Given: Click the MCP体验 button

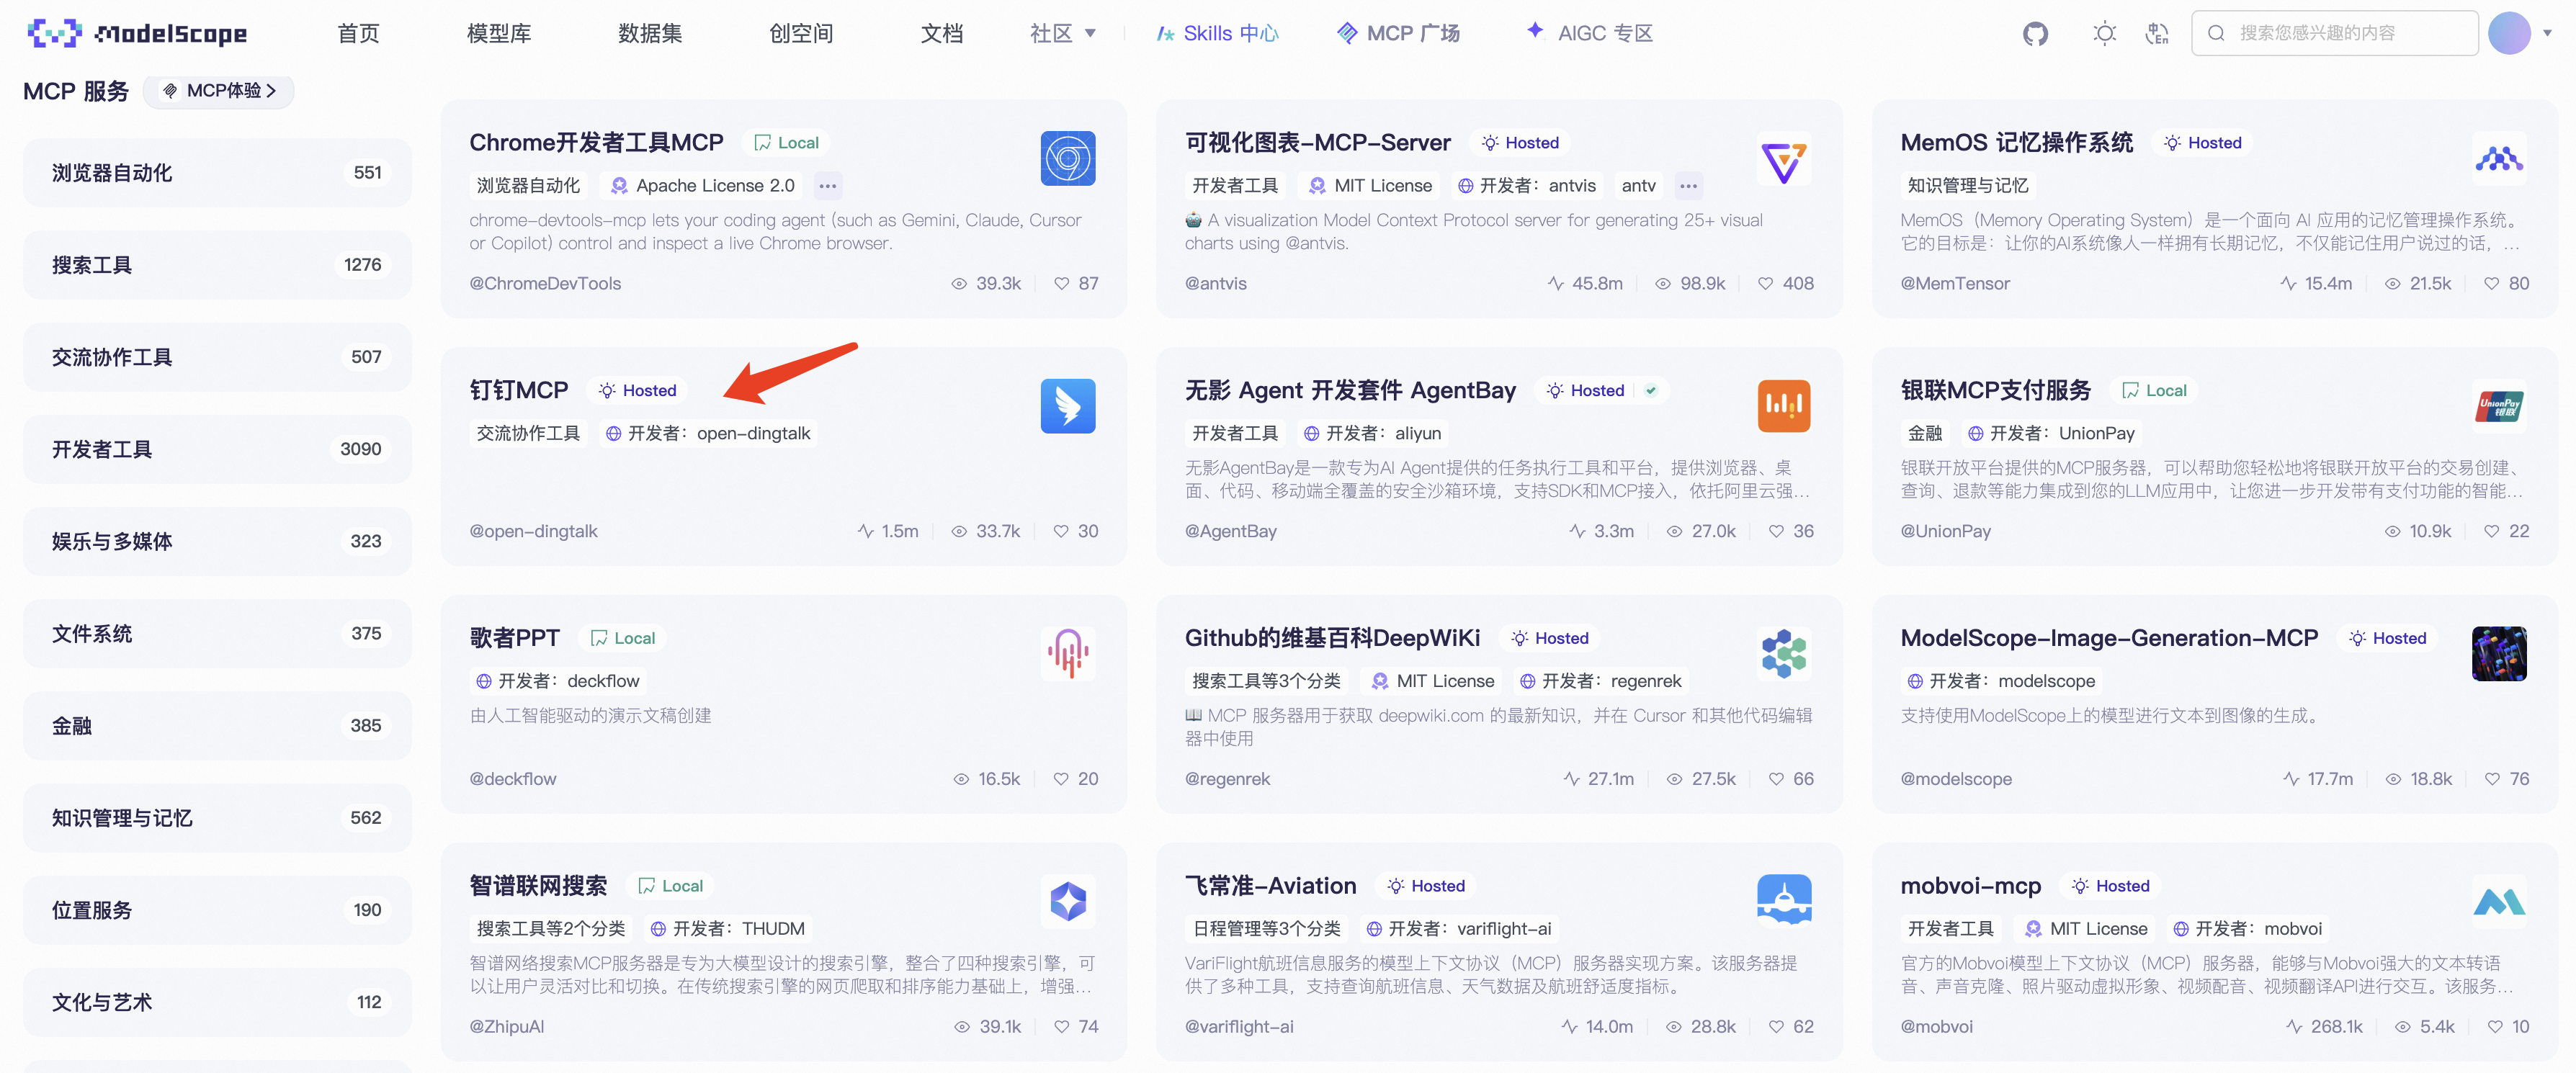Looking at the screenshot, I should point(219,91).
